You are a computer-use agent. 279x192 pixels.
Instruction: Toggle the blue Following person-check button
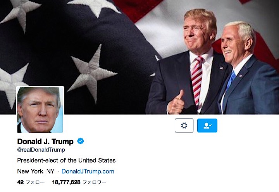[x=207, y=126]
